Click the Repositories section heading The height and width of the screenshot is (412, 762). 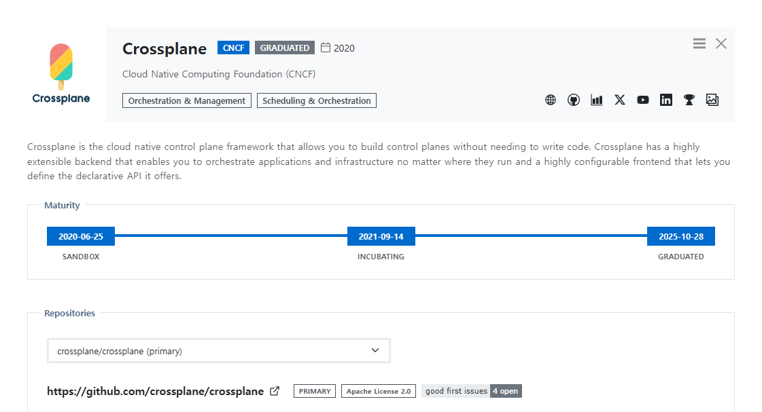click(69, 313)
